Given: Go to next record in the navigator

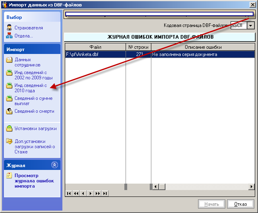Looking at the screenshot, I should click(x=91, y=193).
